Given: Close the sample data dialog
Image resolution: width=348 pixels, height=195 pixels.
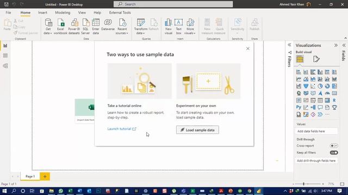Looking at the screenshot, I should coord(248,49).
